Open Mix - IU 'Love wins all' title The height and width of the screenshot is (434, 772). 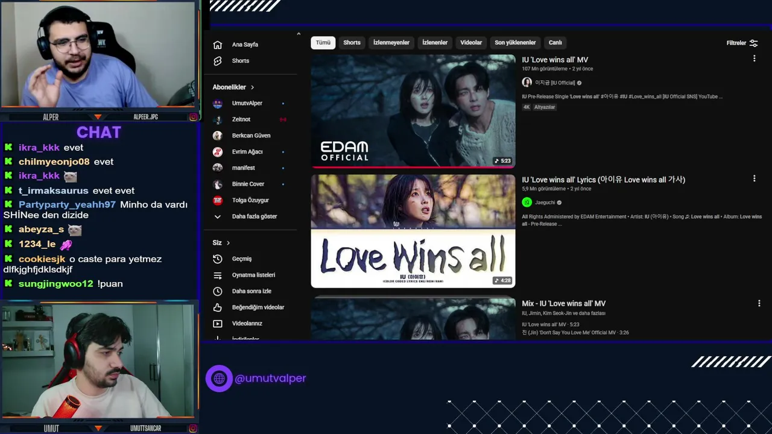coord(563,303)
